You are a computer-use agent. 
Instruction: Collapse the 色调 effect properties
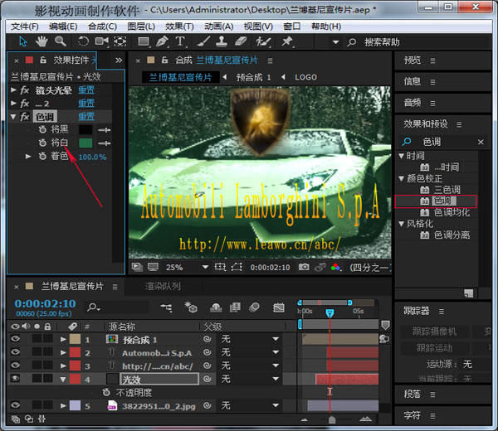point(13,117)
